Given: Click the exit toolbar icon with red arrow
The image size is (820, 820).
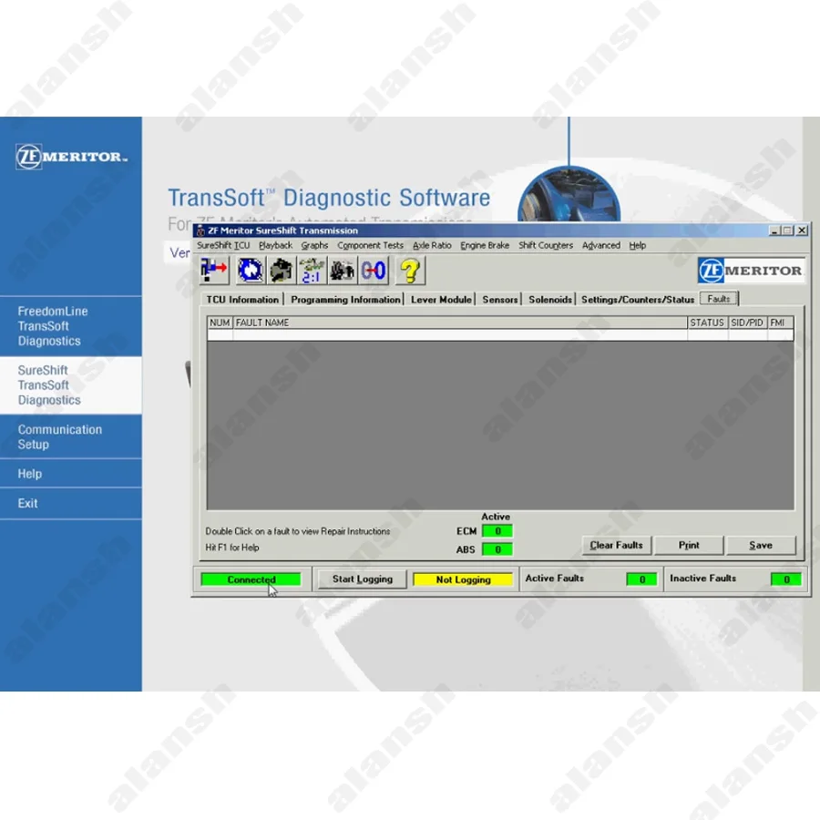Looking at the screenshot, I should (x=214, y=271).
